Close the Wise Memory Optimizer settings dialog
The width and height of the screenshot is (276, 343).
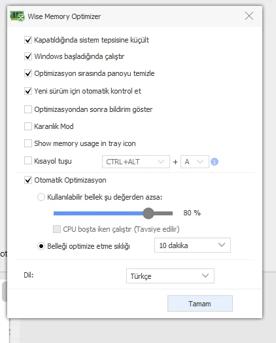click(x=249, y=16)
